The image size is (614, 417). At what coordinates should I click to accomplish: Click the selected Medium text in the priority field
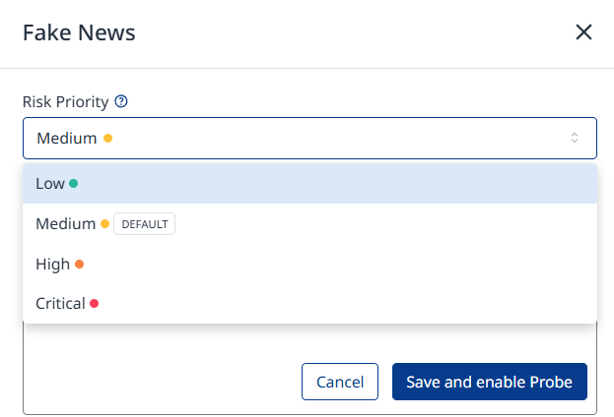pos(66,139)
